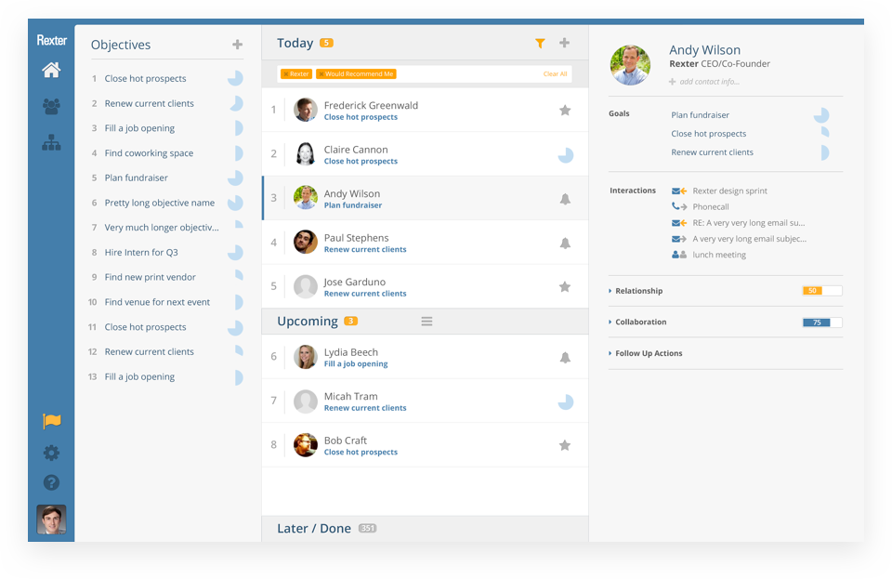Toggle bell reminder for Paul Stephens

pos(565,243)
